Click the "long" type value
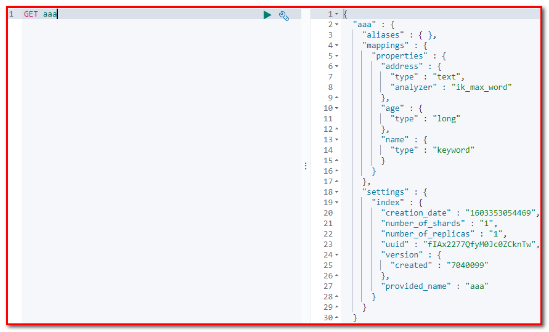 coord(447,119)
